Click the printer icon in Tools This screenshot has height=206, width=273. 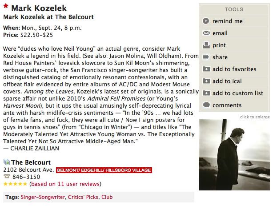click(x=206, y=45)
